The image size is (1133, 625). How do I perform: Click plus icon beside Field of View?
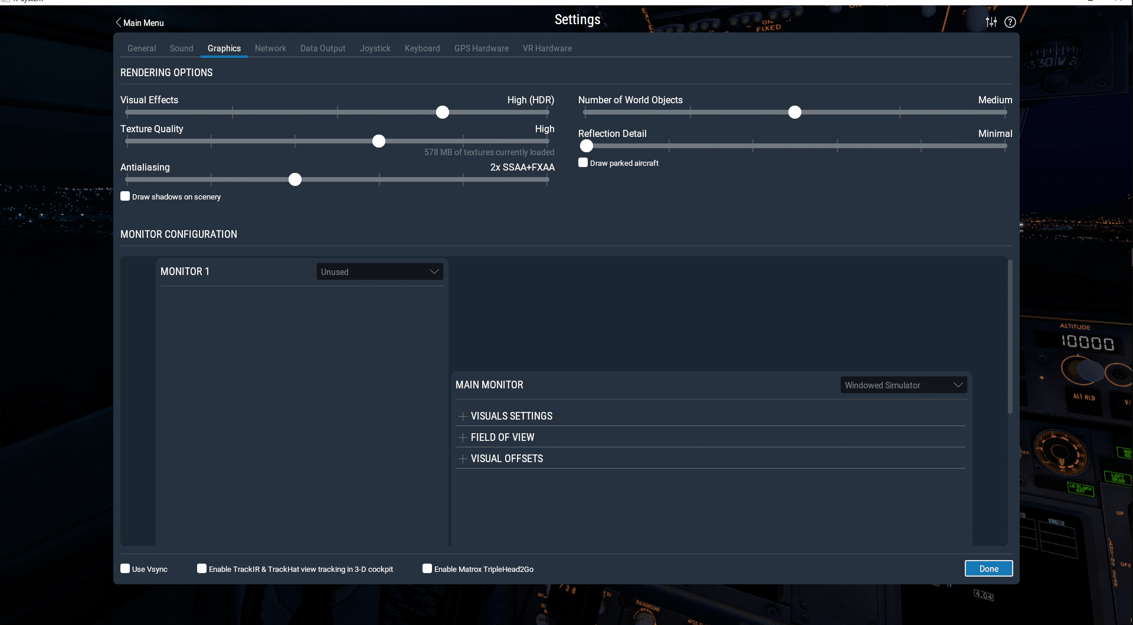(x=463, y=437)
